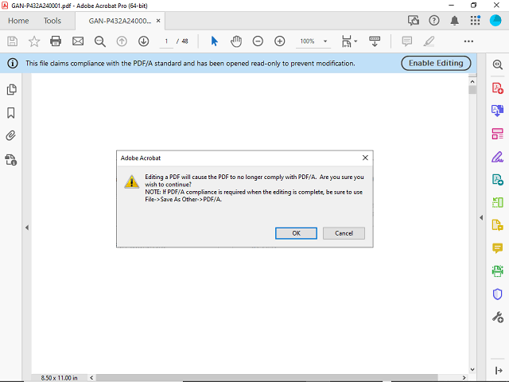Click Cancel in Adobe Acrobat dialog
Viewport: 509px width, 382px height.
coord(344,233)
